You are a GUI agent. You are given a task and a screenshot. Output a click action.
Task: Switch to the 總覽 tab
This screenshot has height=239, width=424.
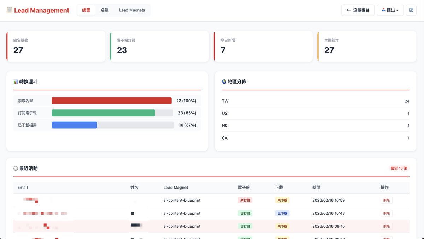tap(86, 10)
